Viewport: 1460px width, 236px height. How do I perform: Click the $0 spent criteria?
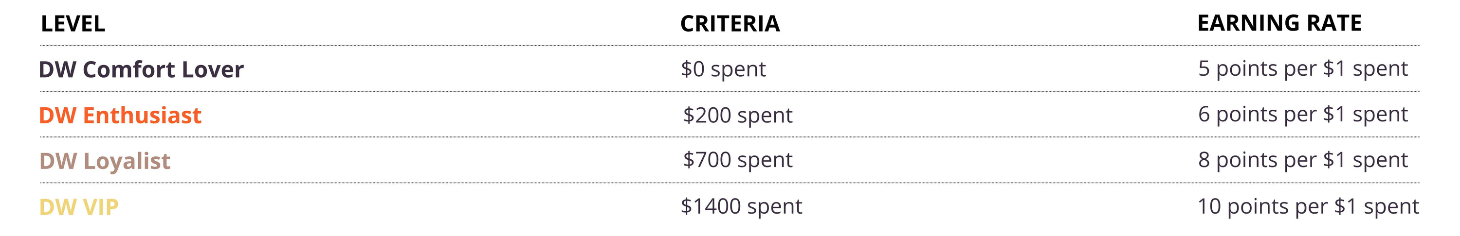tap(723, 69)
